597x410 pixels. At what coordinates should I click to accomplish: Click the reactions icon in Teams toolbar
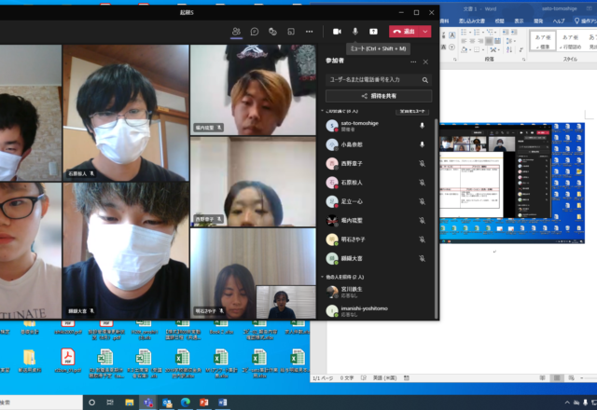[x=272, y=31]
